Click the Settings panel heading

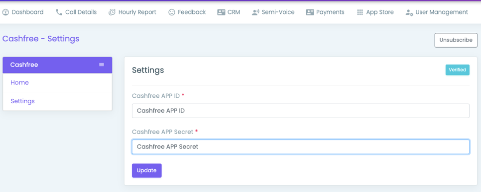click(x=148, y=70)
